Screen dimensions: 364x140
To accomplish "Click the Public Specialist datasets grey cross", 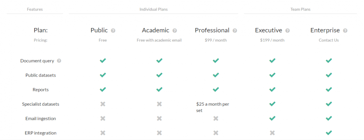I will 103,104.
